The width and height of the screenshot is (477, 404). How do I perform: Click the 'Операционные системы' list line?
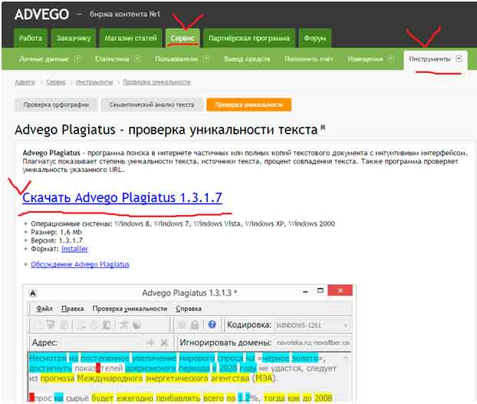183,224
